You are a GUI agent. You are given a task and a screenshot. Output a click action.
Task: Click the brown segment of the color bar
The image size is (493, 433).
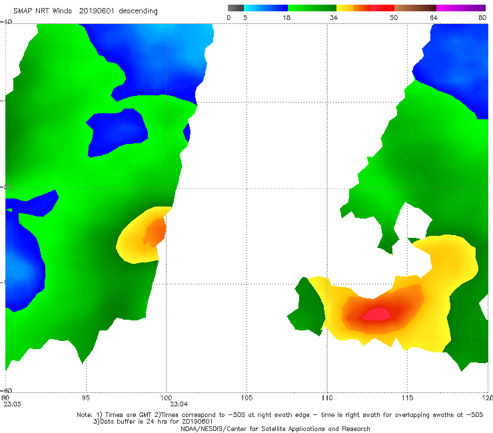point(415,8)
